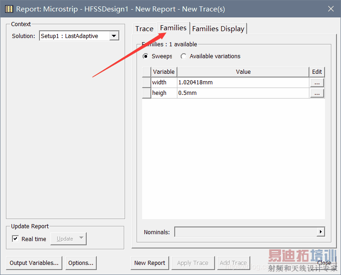Select the row header of width row
This screenshot has width=341, height=275.
click(x=146, y=82)
